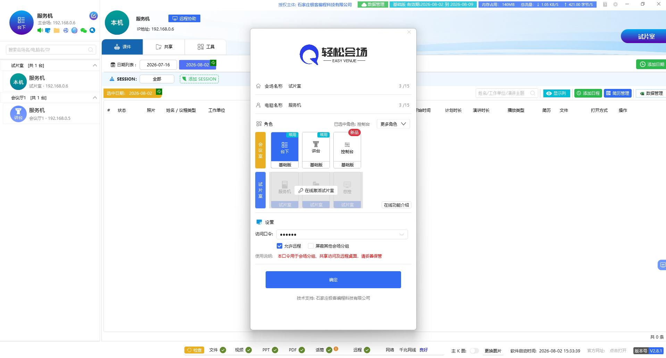Click the 访问口令 password input field
The width and height of the screenshot is (666, 358).
coord(342,234)
